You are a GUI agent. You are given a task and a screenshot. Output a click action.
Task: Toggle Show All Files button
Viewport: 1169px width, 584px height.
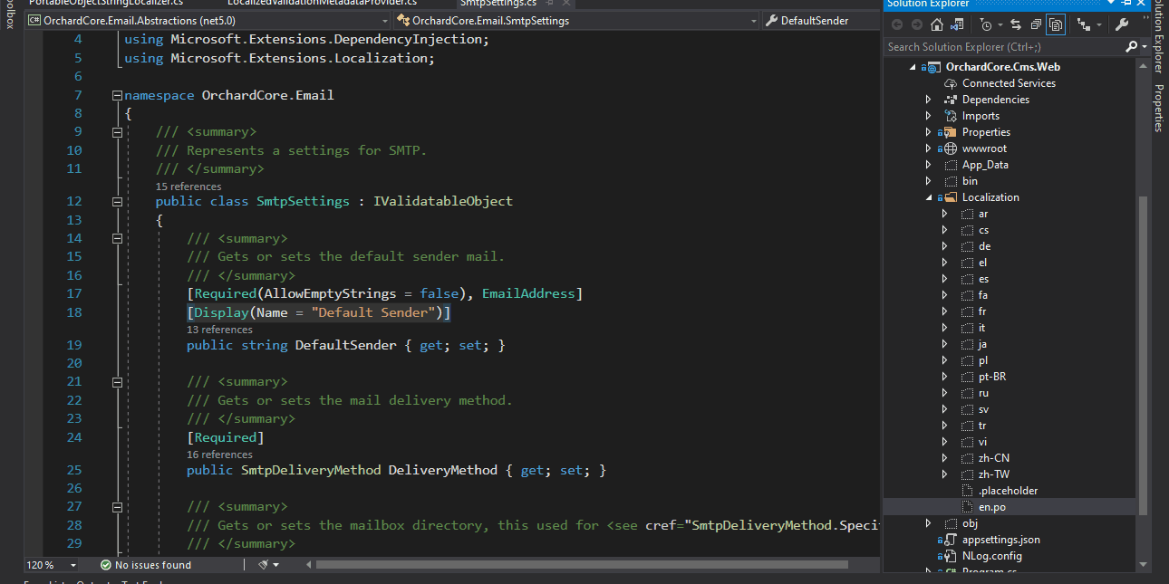click(x=1056, y=24)
